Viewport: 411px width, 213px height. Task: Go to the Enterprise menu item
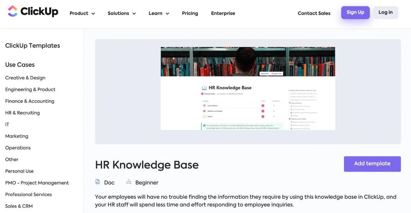(x=223, y=13)
